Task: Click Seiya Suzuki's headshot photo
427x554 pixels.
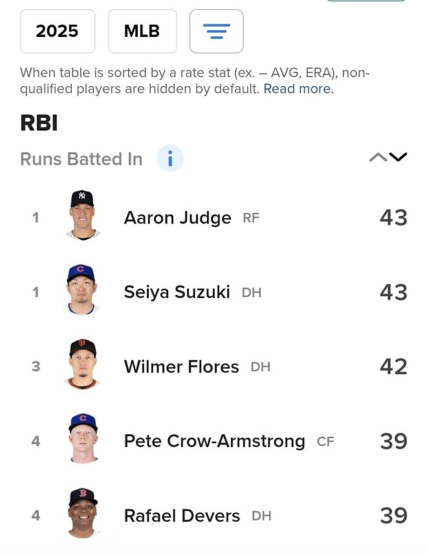Action: tap(83, 291)
